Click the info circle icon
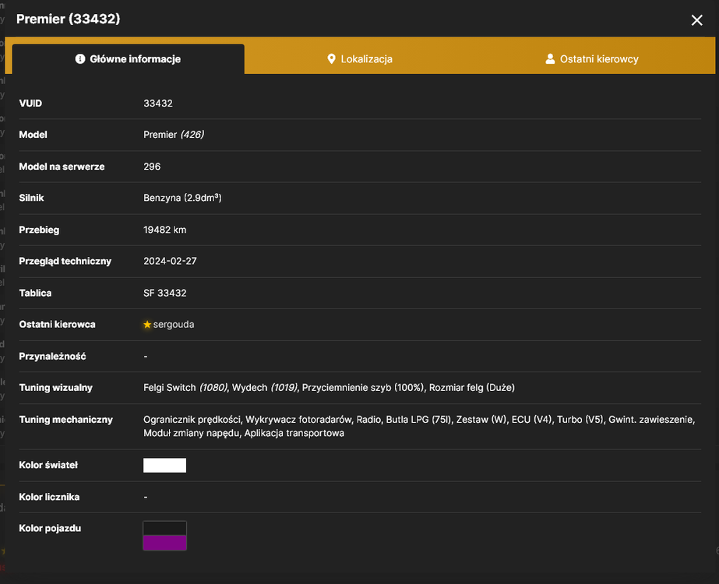This screenshot has width=719, height=584. pyautogui.click(x=80, y=58)
